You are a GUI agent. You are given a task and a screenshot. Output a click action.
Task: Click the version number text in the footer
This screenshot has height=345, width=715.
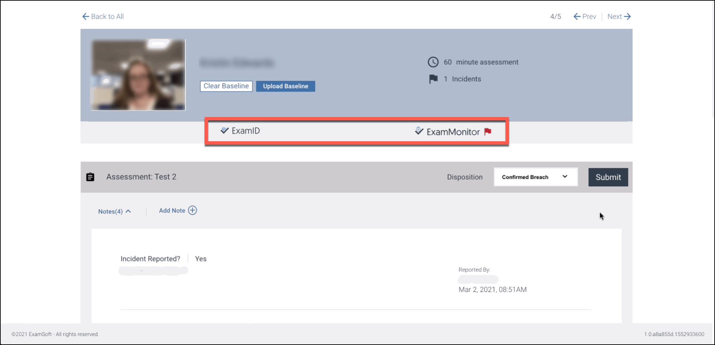click(x=674, y=334)
